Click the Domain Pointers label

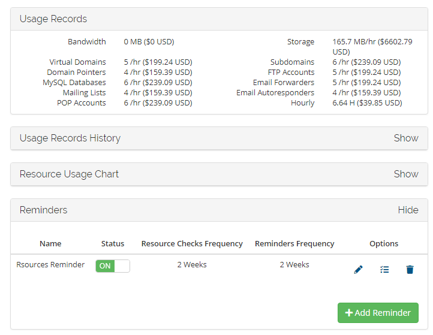pos(76,73)
